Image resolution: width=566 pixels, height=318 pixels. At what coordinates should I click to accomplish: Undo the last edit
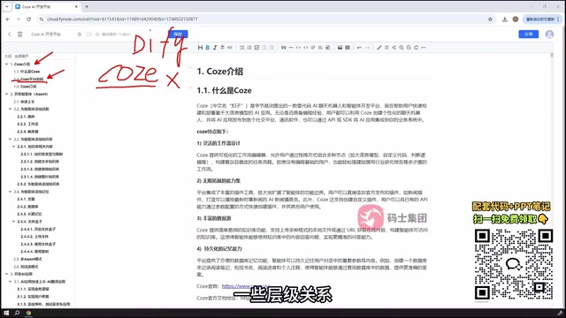[360, 48]
